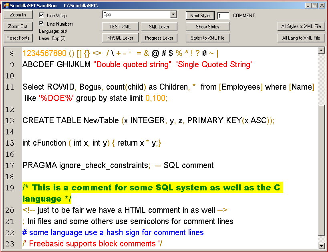Click the COMMENT style label
The image size is (328, 252).
pos(244,16)
